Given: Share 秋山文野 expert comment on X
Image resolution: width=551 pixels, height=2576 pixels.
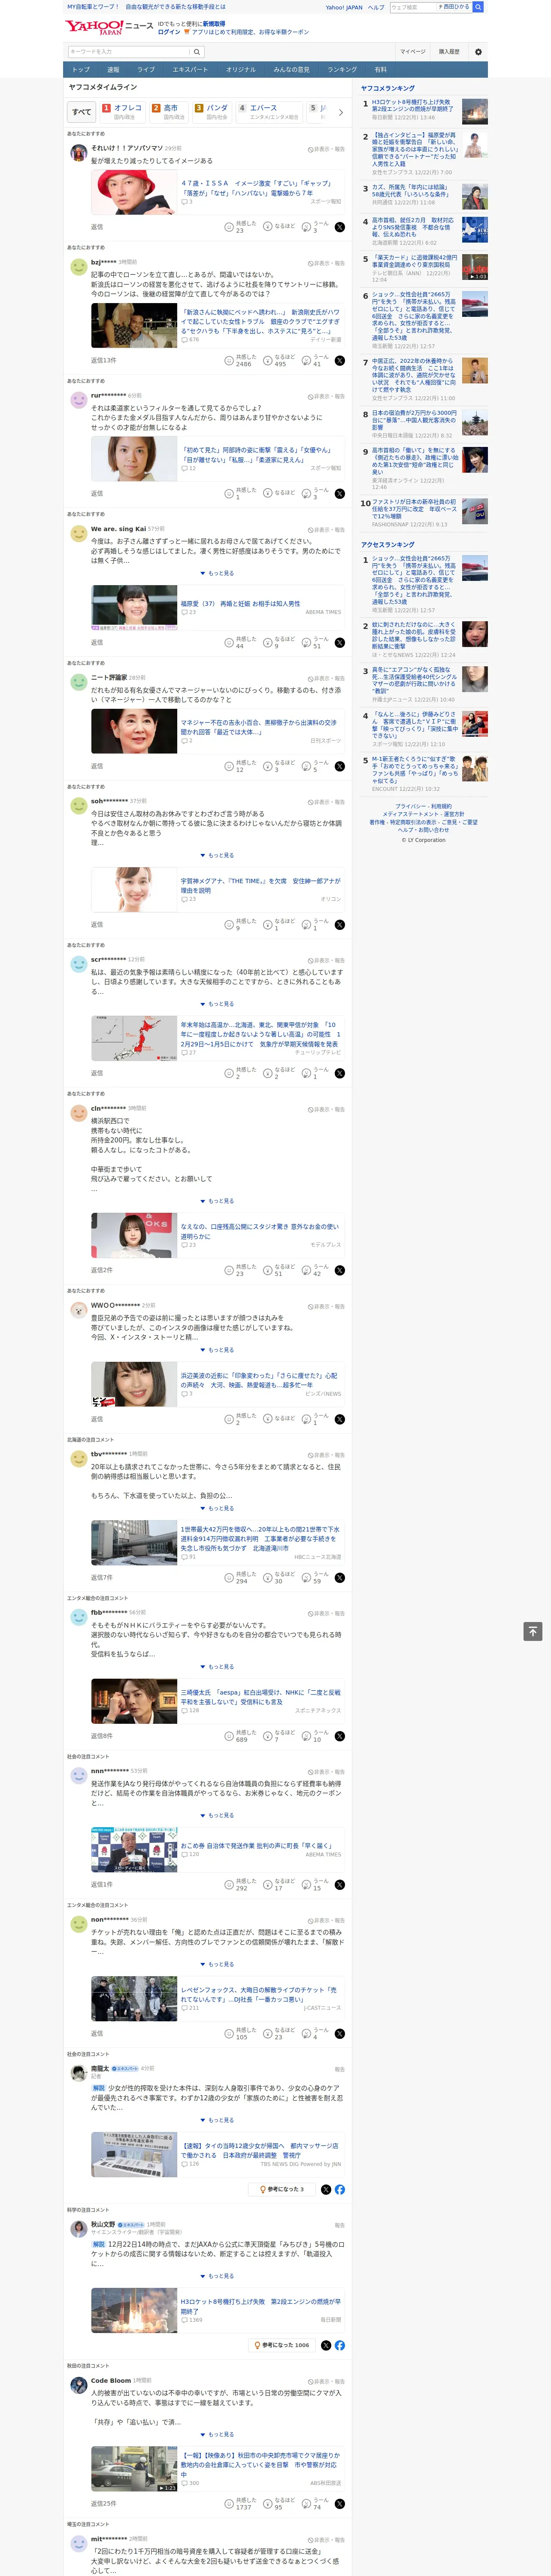Looking at the screenshot, I should (326, 2345).
